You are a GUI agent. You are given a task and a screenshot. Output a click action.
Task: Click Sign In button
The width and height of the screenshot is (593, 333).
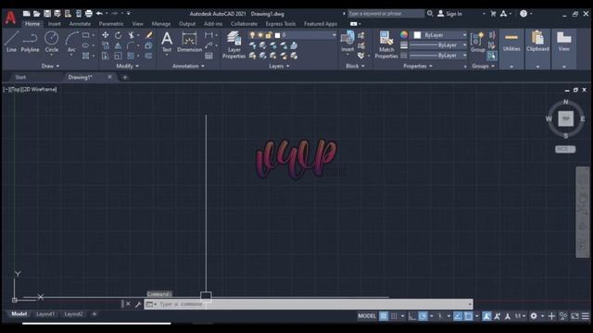click(x=450, y=14)
